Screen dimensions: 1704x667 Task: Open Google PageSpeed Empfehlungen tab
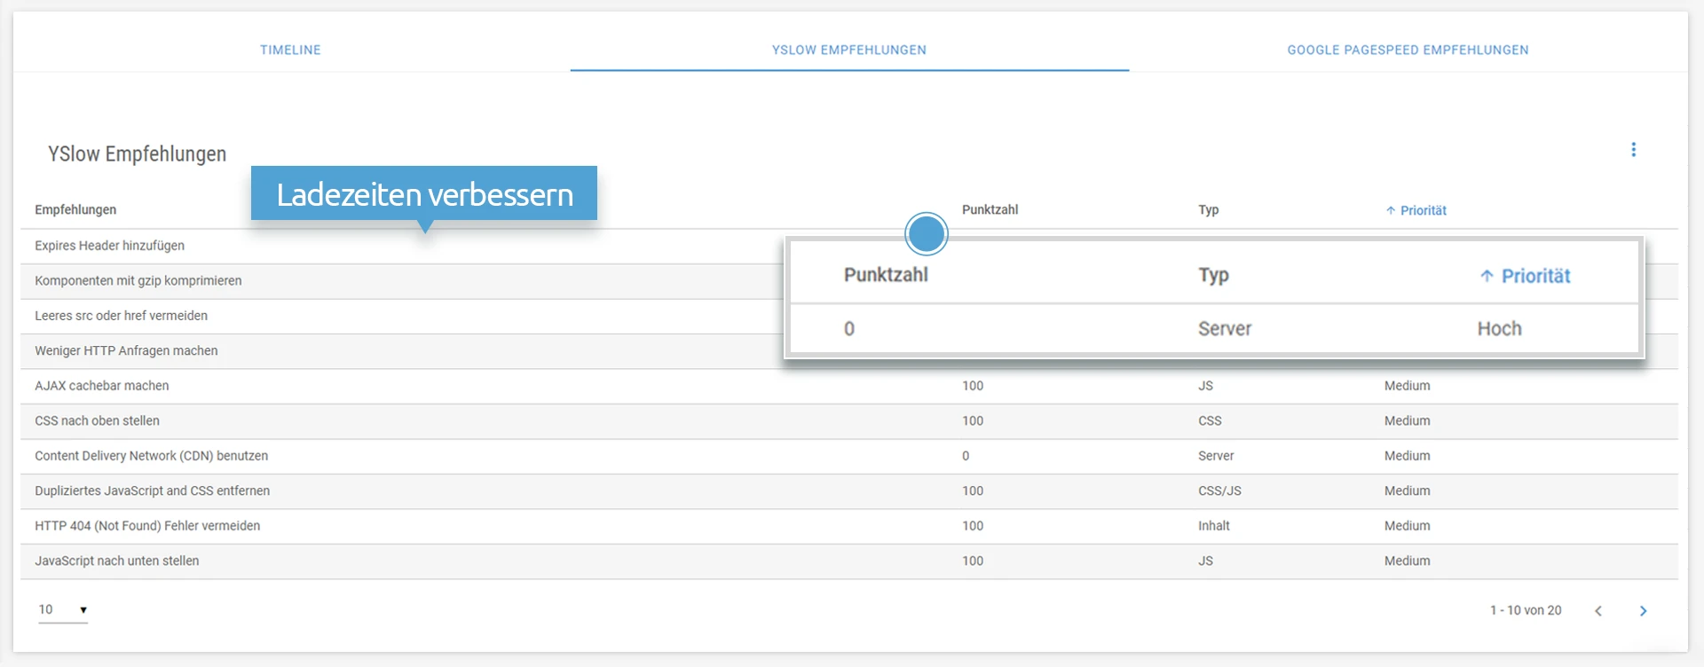(x=1408, y=51)
